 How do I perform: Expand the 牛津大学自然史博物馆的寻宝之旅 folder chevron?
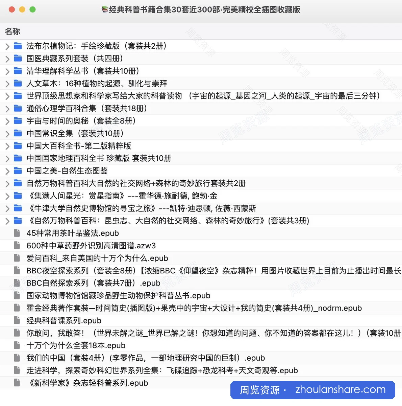coord(7,209)
